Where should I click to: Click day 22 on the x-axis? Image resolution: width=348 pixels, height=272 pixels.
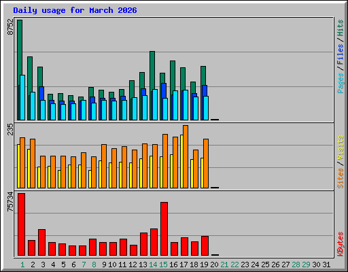234,265
